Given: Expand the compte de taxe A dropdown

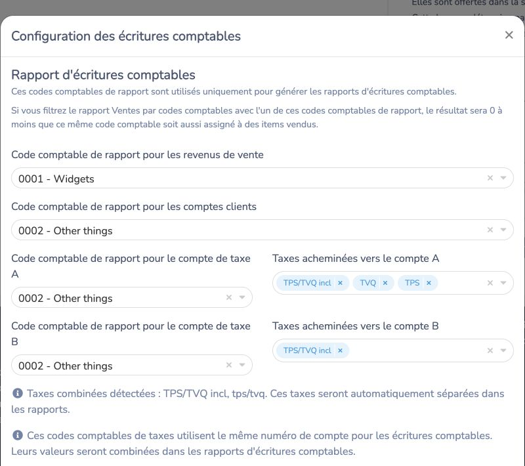Looking at the screenshot, I should pyautogui.click(x=242, y=297).
